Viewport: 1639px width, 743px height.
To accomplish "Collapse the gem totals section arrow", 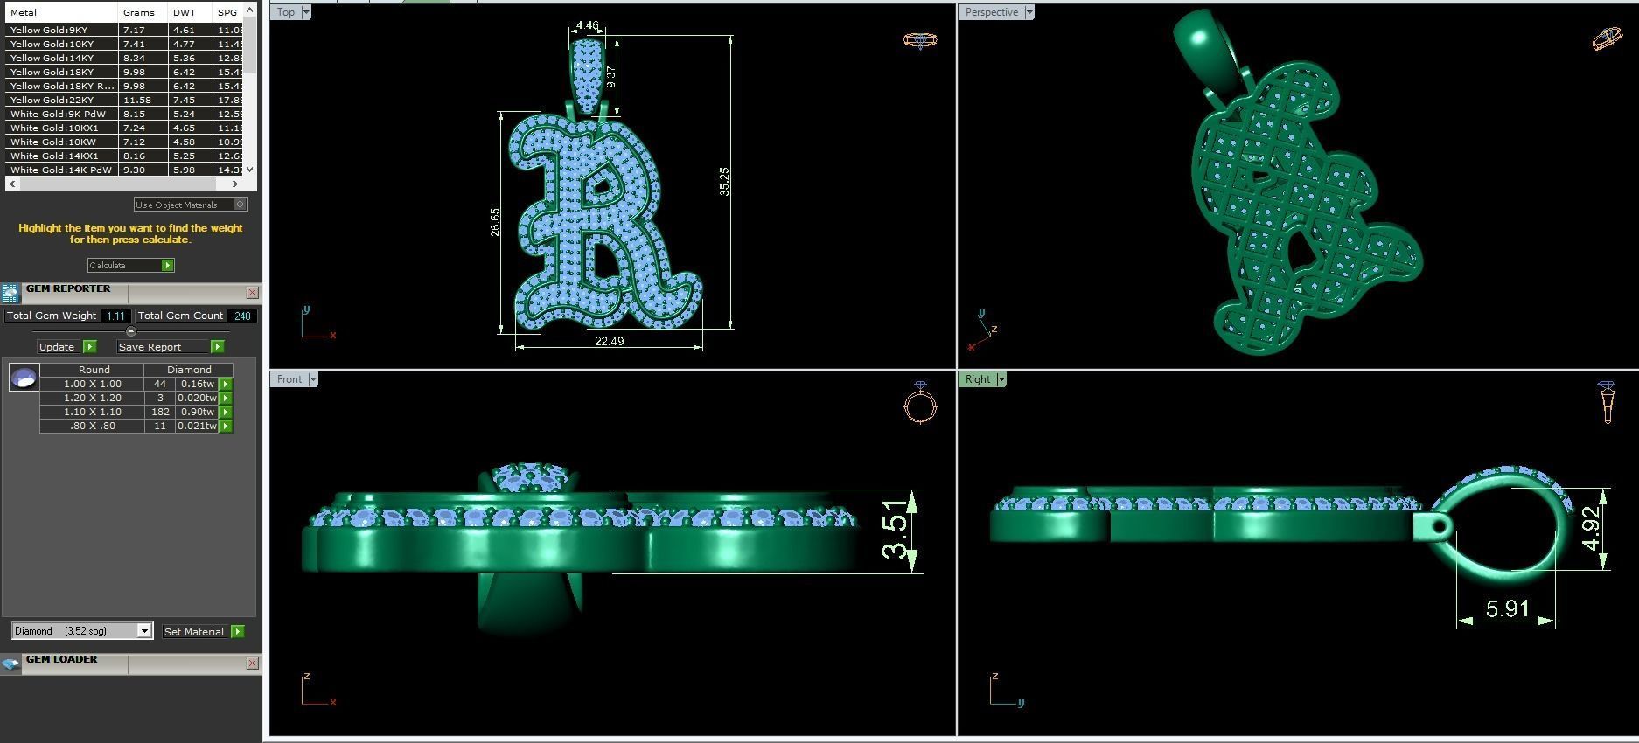I will tap(131, 331).
